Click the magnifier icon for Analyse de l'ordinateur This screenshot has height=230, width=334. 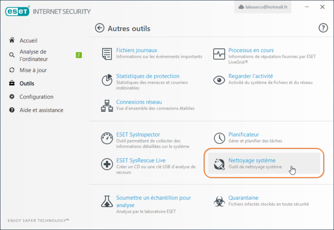[x=12, y=55]
